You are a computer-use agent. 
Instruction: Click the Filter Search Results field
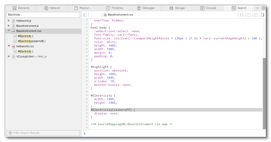[43, 133]
